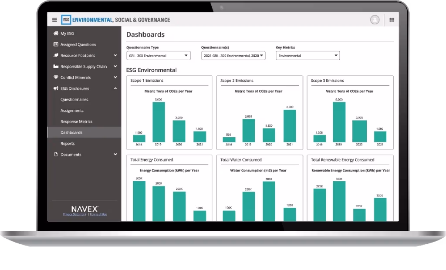Screen dimensions: 446x270
Task: Click the Documents file icon
Action: (x=56, y=154)
